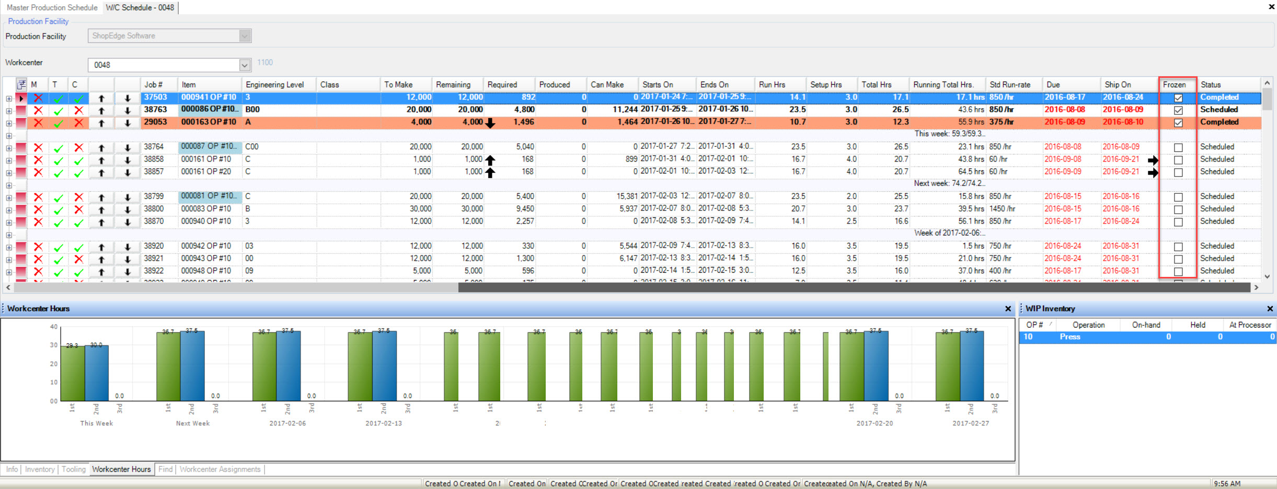Sort by Starts On column header

(668, 85)
